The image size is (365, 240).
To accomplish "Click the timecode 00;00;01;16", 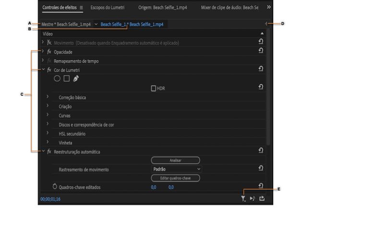I will [50, 199].
